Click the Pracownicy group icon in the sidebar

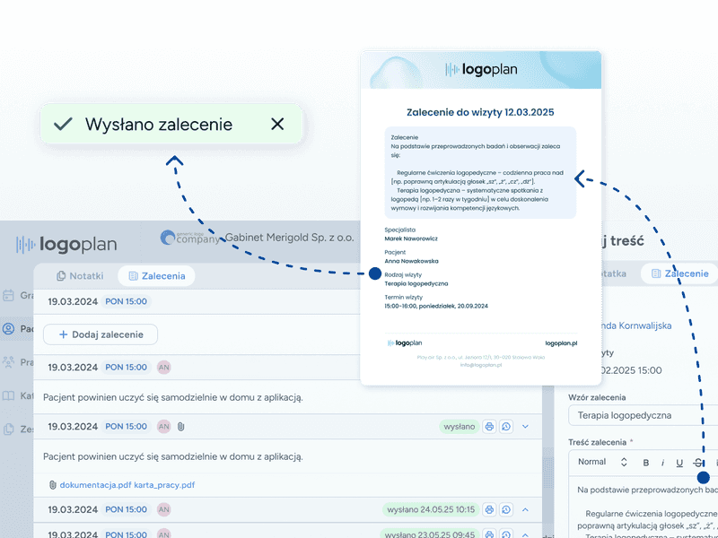(x=8, y=361)
